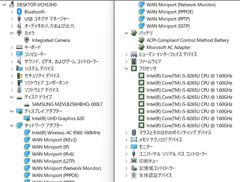
Task: Click the オーディオの入力および出力 speaker icon
Action: (19, 26)
